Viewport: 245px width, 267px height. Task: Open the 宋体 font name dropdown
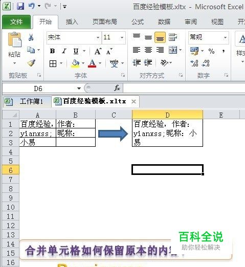point(98,37)
